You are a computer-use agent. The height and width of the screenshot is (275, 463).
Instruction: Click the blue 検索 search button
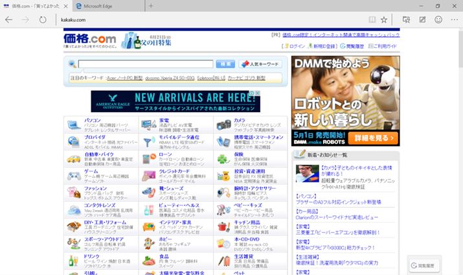225,64
